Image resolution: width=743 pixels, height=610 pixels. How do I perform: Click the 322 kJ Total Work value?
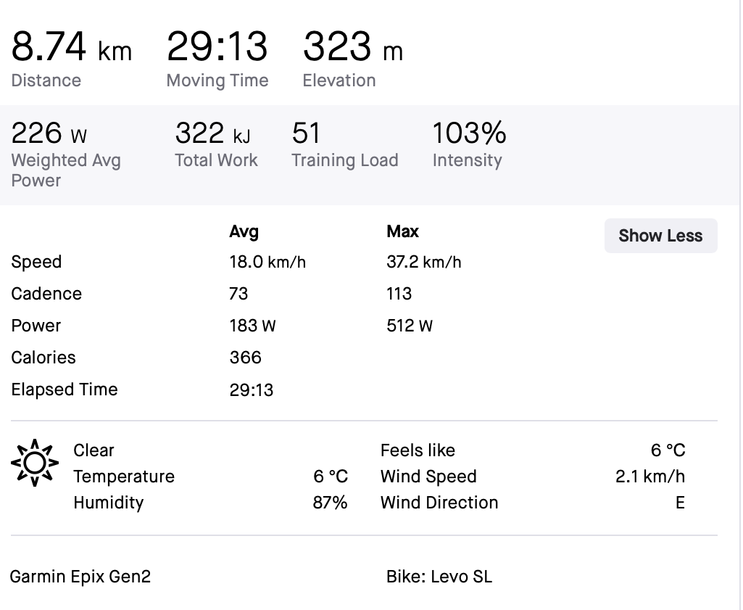(213, 133)
